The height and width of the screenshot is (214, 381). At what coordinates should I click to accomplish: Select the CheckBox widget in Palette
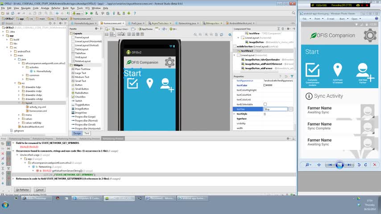(80, 97)
